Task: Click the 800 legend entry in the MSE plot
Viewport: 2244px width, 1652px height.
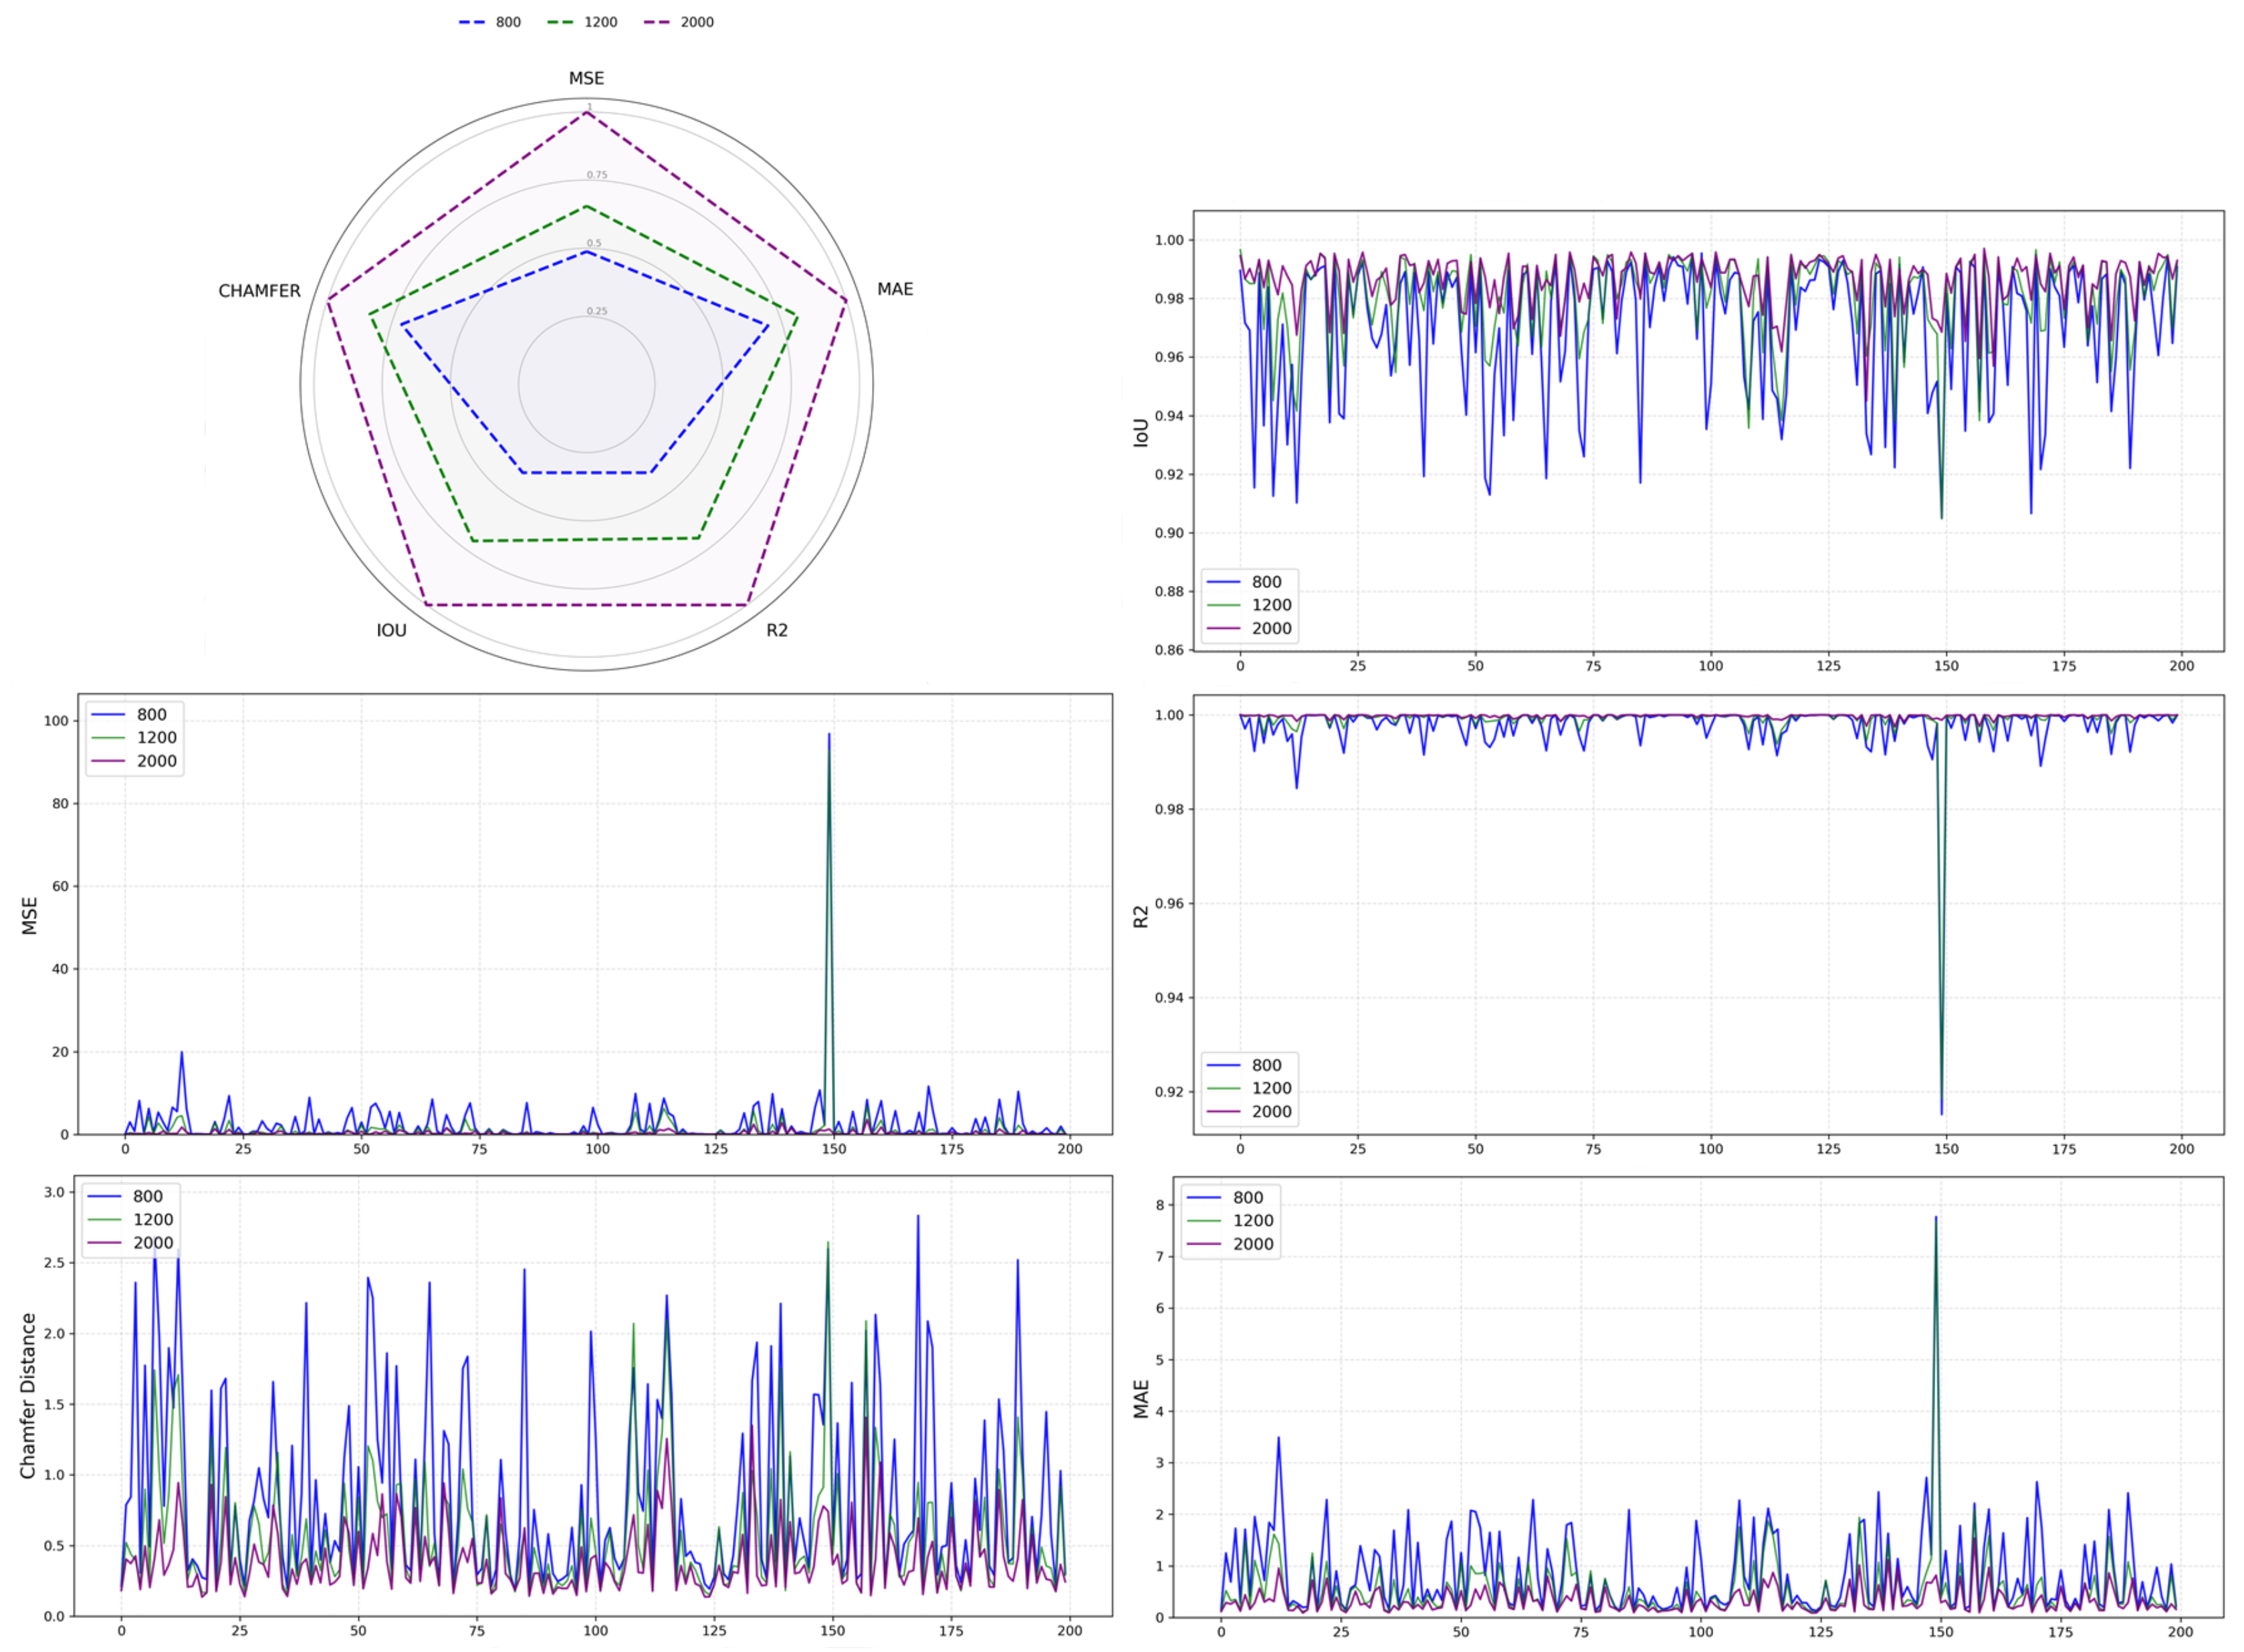Action: click(x=151, y=714)
